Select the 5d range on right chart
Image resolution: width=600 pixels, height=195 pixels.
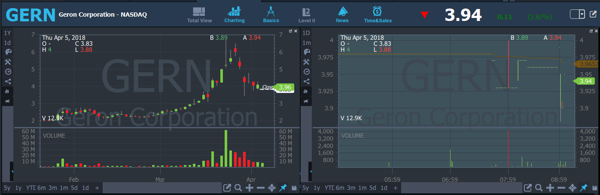click(372, 188)
